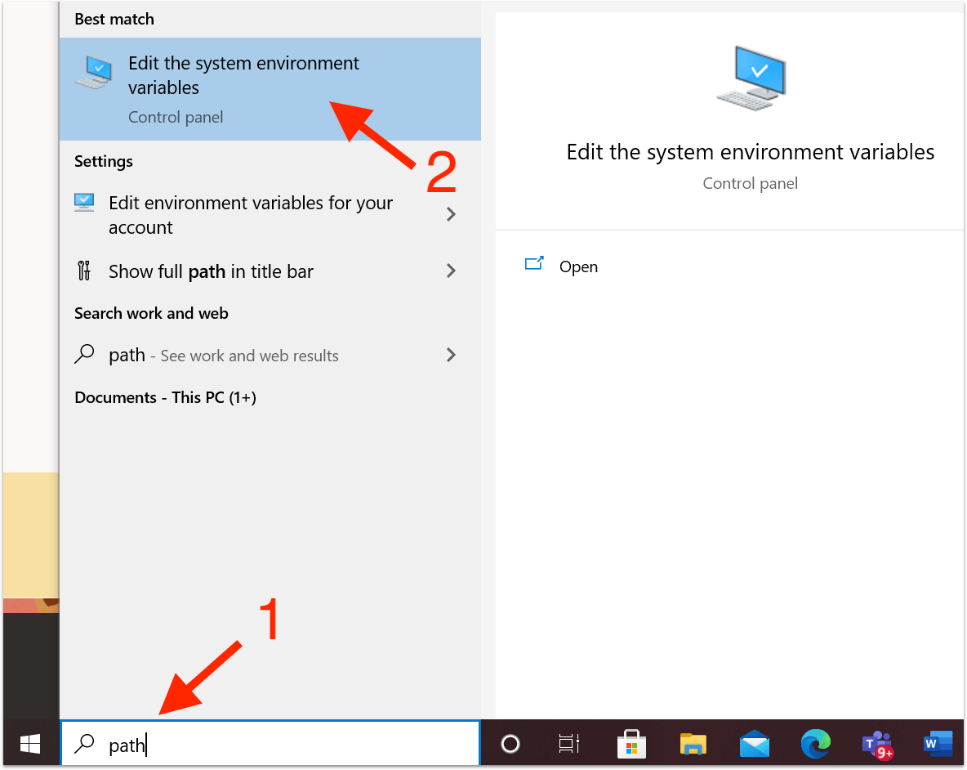Open the Windows Start menu button
The width and height of the screenshot is (967, 770).
coord(30,744)
